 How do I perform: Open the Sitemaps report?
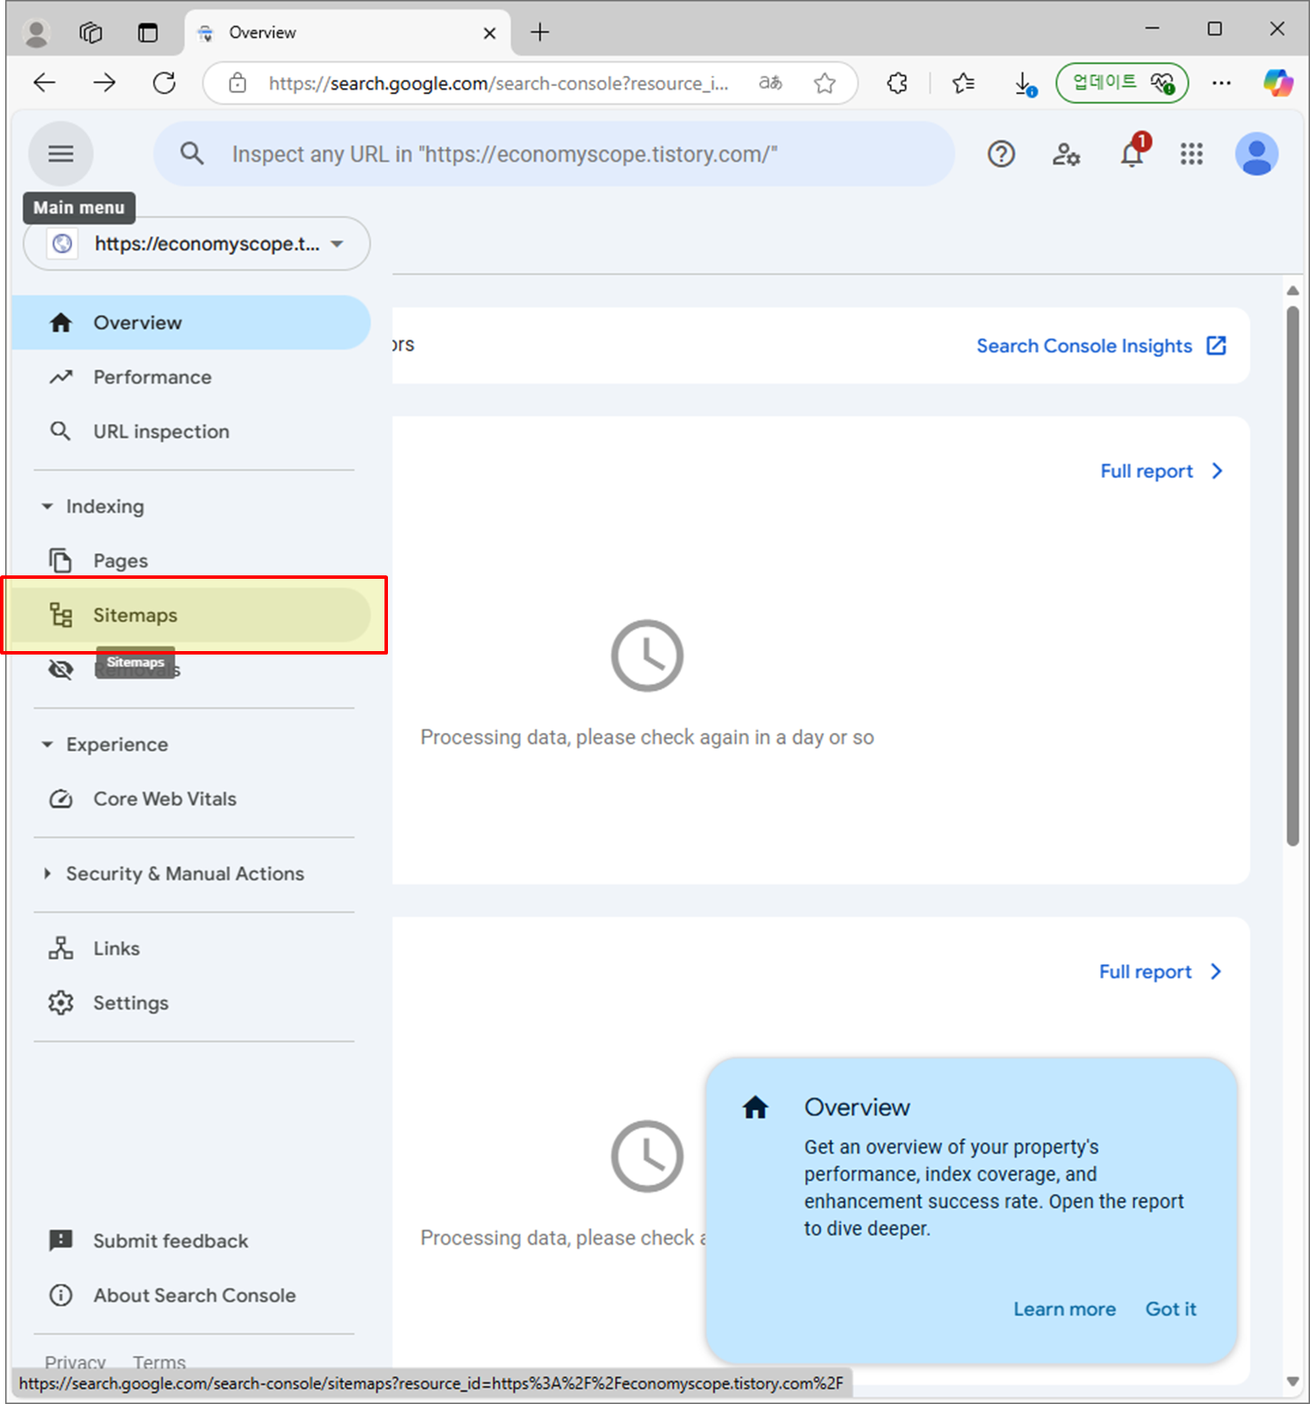(x=190, y=615)
